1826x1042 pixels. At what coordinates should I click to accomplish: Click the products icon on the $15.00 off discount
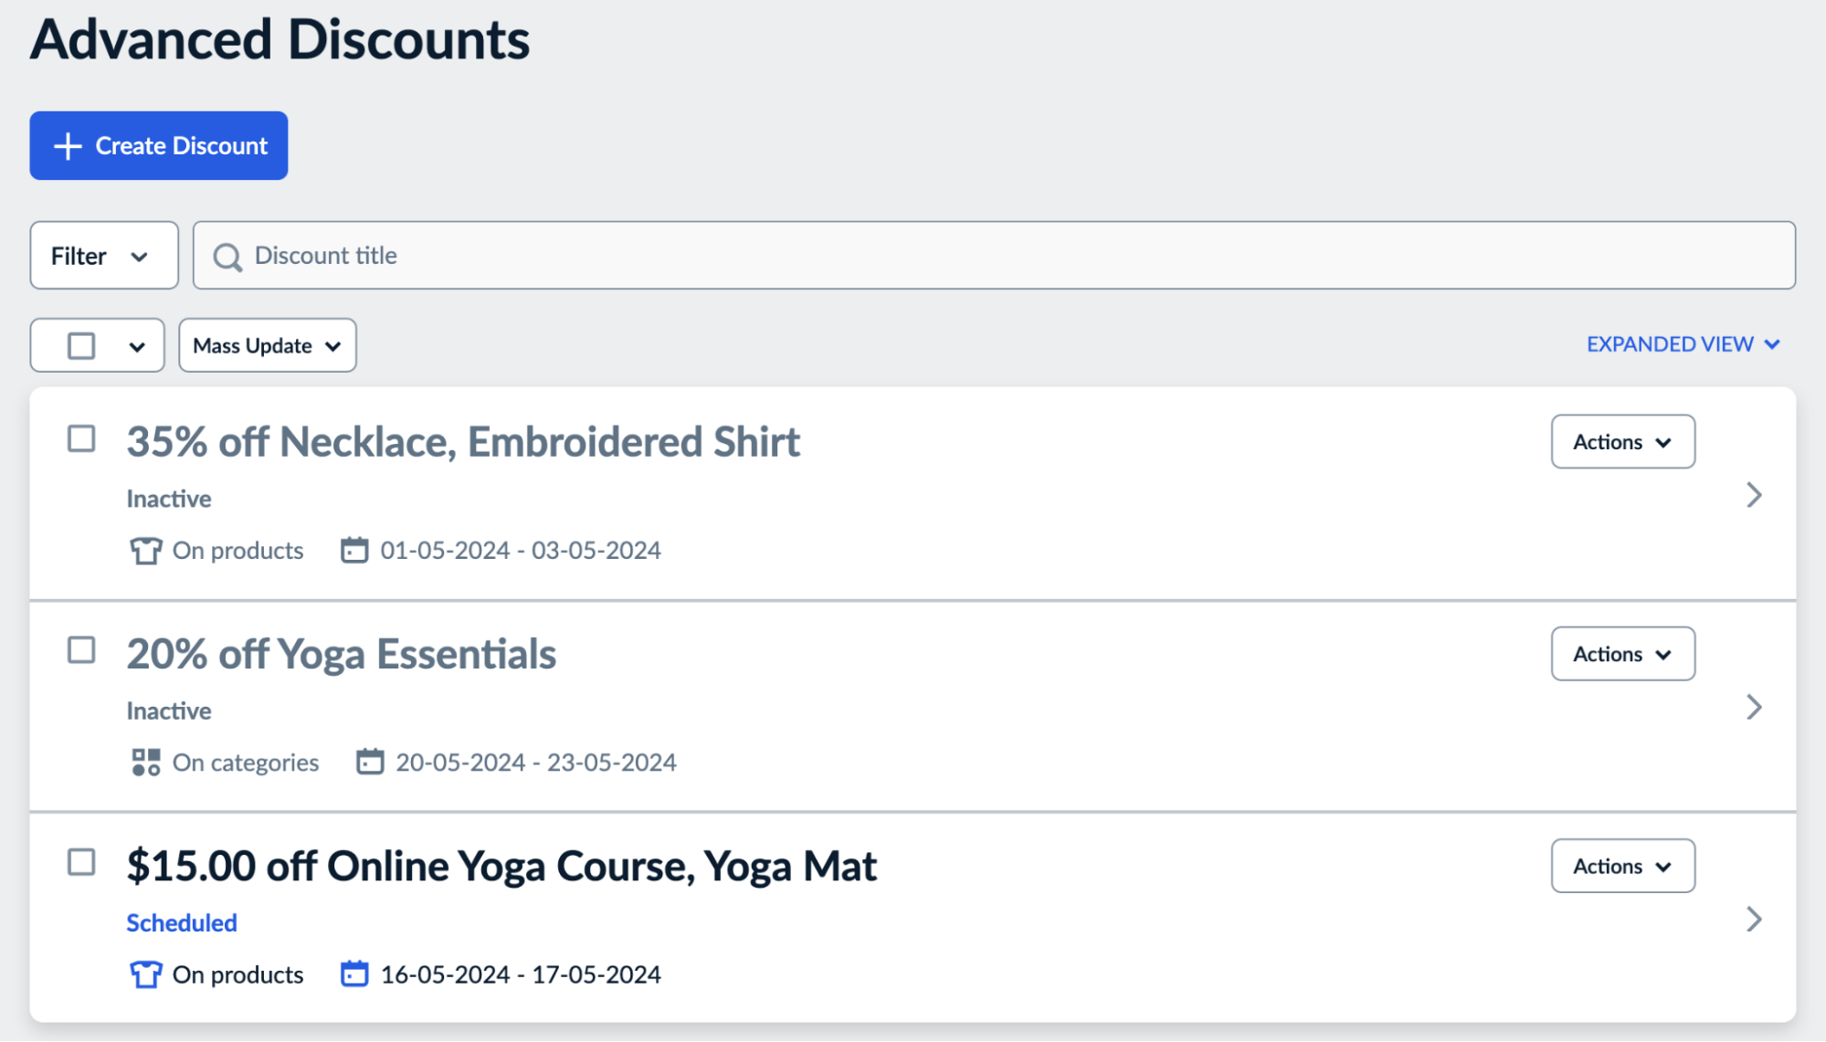point(146,974)
